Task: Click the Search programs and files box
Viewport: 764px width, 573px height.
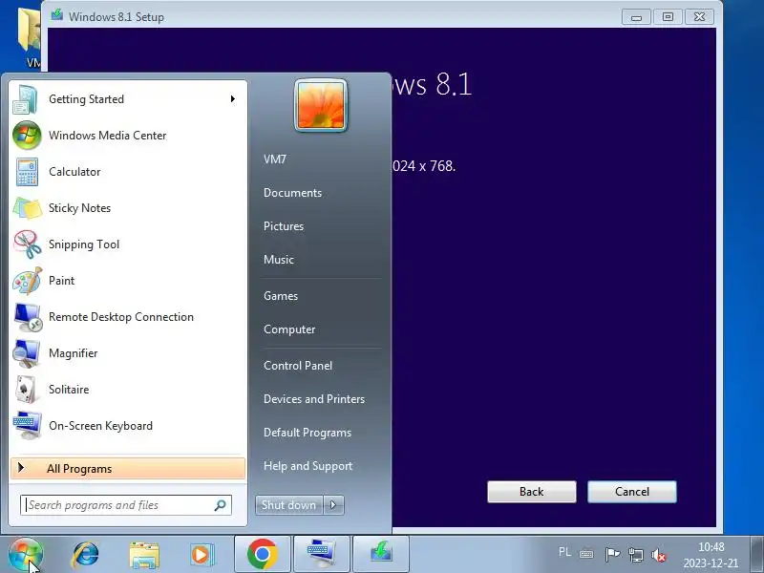Action: pos(126,505)
